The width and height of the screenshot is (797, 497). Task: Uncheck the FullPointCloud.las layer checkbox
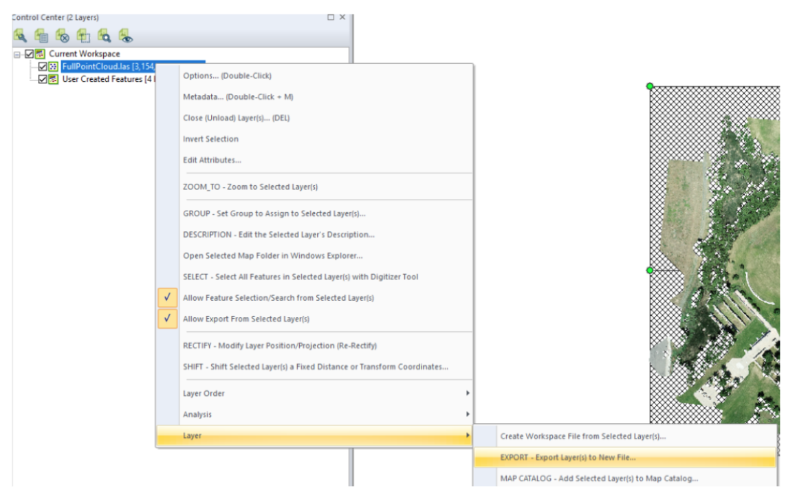(41, 65)
